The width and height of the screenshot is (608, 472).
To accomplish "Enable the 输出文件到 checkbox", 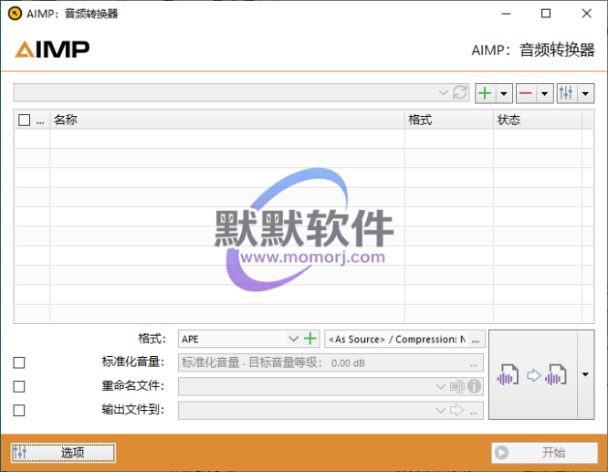I will point(19,410).
